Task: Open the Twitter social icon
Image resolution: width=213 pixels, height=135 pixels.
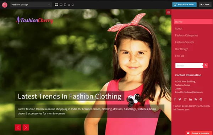Action: click(x=180, y=99)
